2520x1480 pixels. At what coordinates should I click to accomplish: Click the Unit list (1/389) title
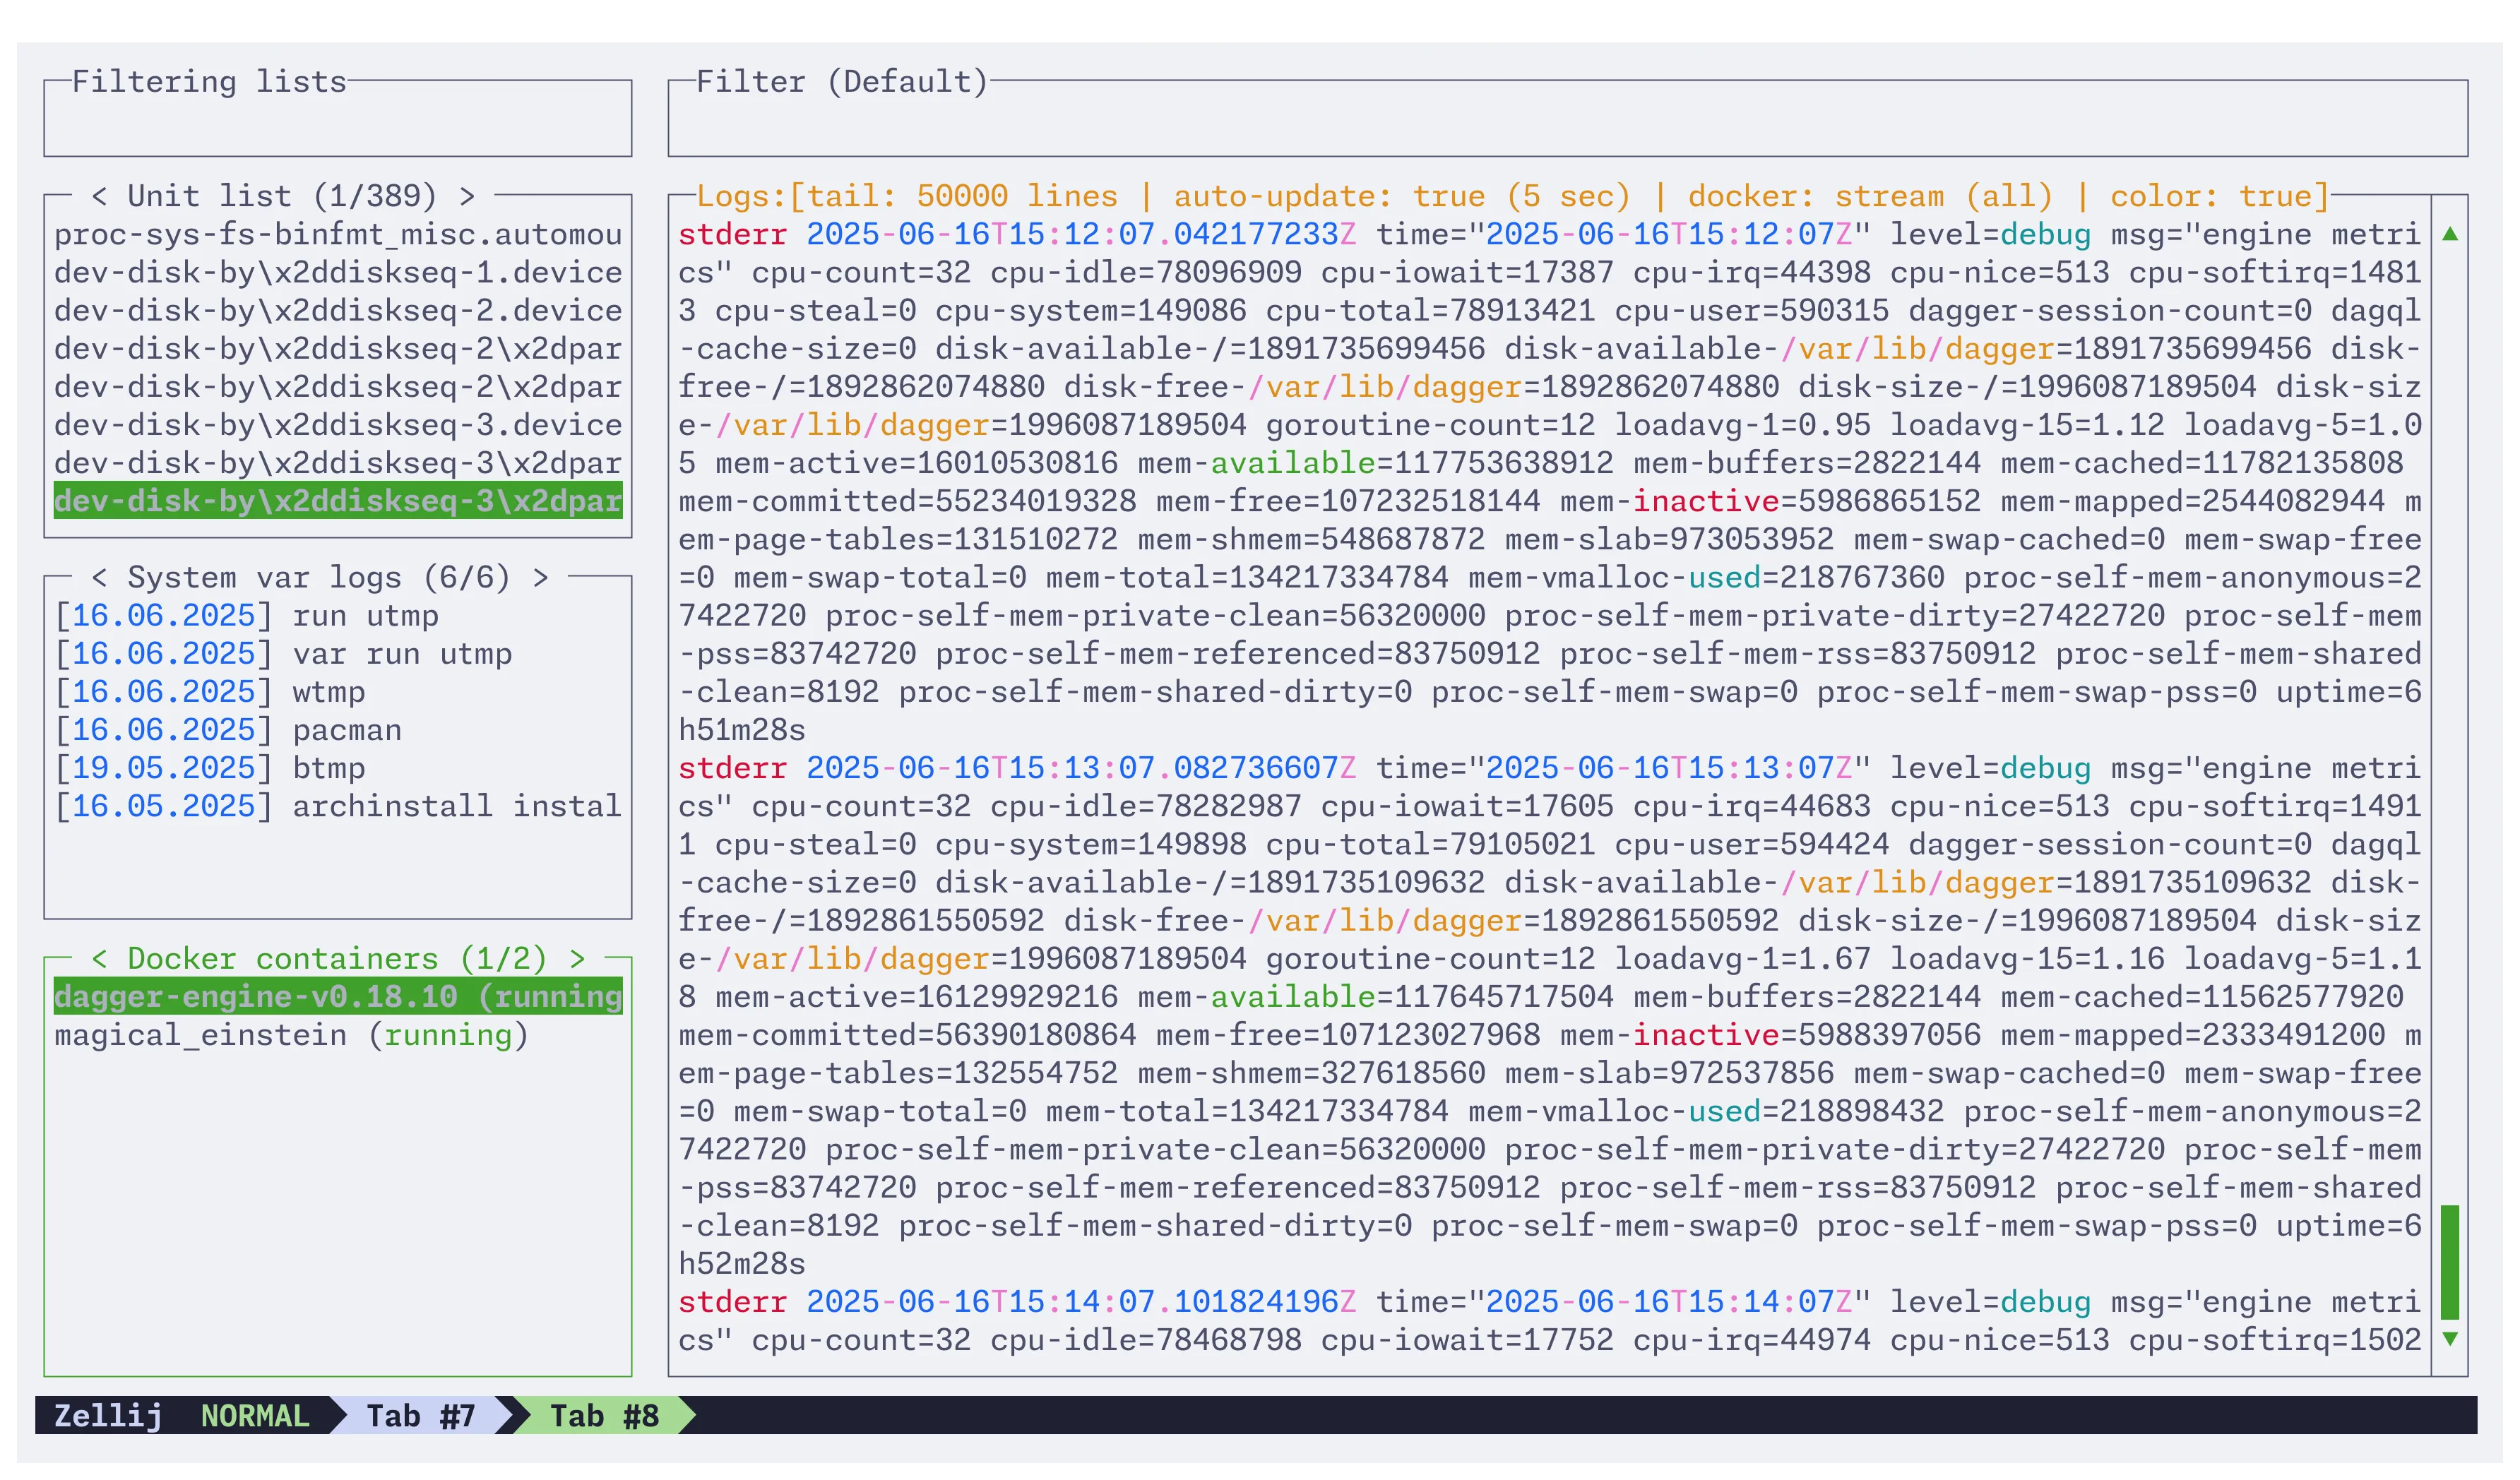tap(283, 196)
